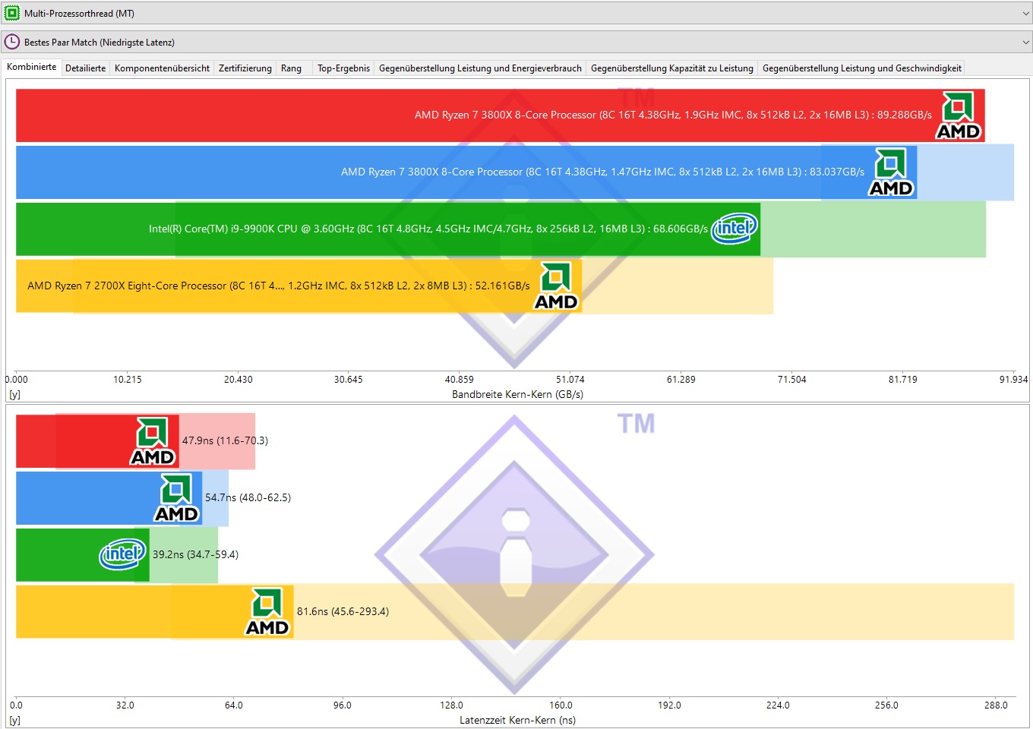The image size is (1033, 729).
Task: Click the AMD logo on the blue bandwidth bar
Action: coord(891,172)
